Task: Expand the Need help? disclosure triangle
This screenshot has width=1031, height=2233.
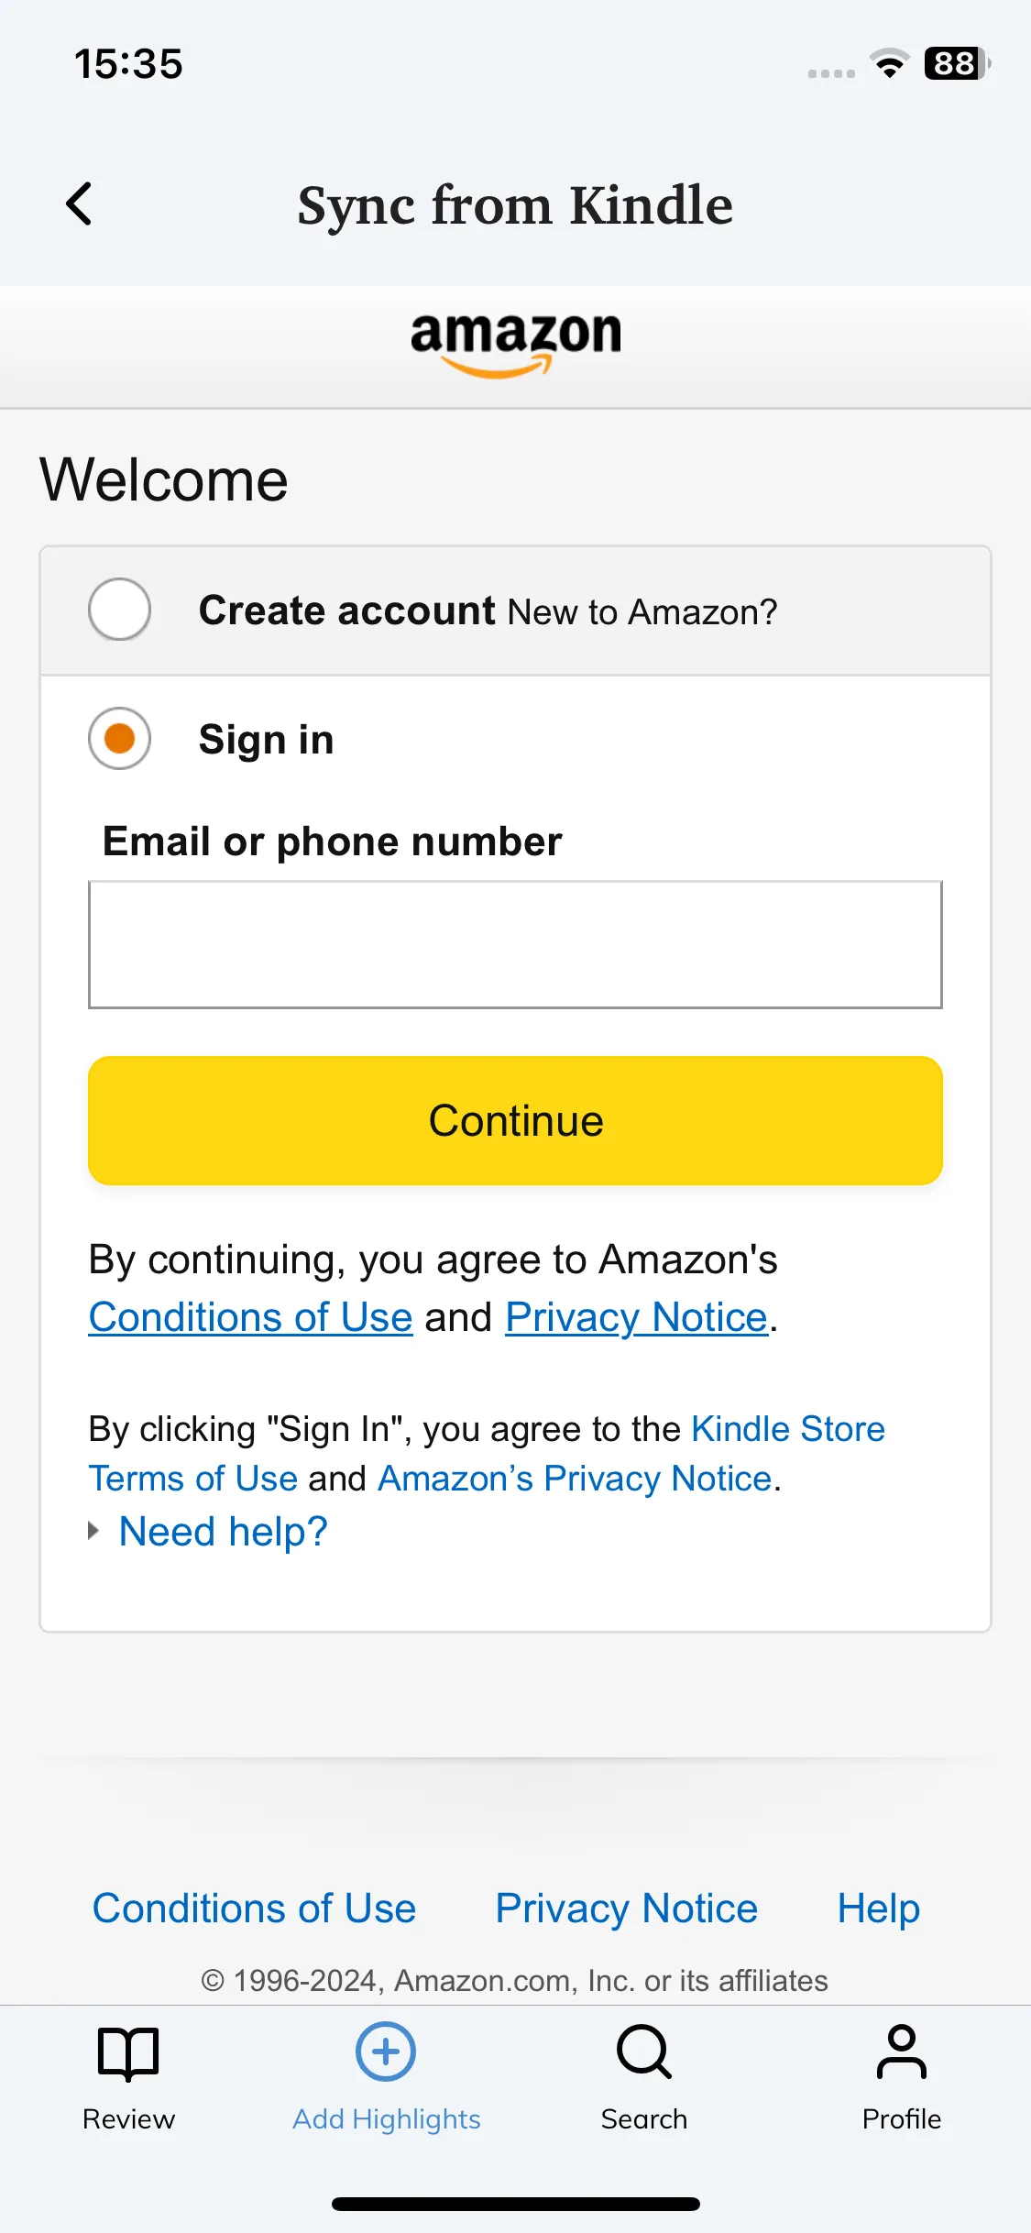Action: pyautogui.click(x=93, y=1531)
